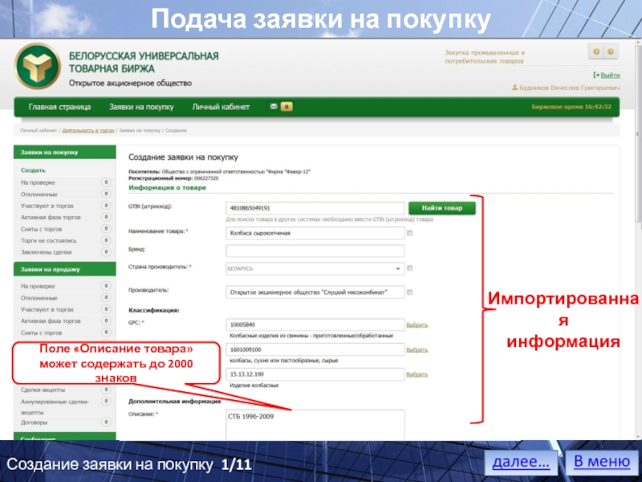Click Выбрать next to code 15.13.12.100

pyautogui.click(x=416, y=374)
